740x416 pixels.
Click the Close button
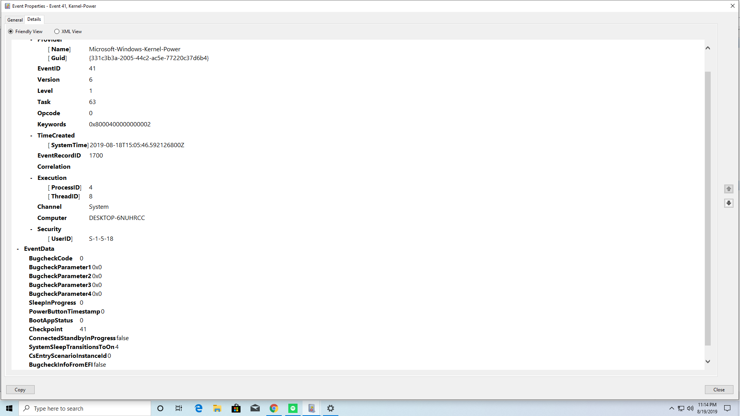(x=719, y=390)
